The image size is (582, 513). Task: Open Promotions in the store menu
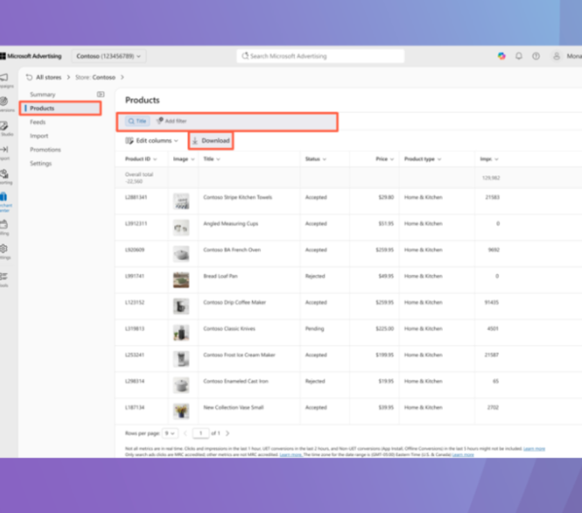pos(45,149)
